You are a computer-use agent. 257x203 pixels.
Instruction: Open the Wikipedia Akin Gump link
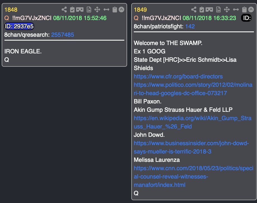coord(192,122)
